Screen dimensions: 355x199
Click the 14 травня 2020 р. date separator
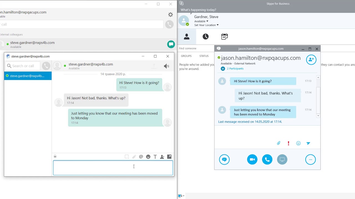(113, 74)
